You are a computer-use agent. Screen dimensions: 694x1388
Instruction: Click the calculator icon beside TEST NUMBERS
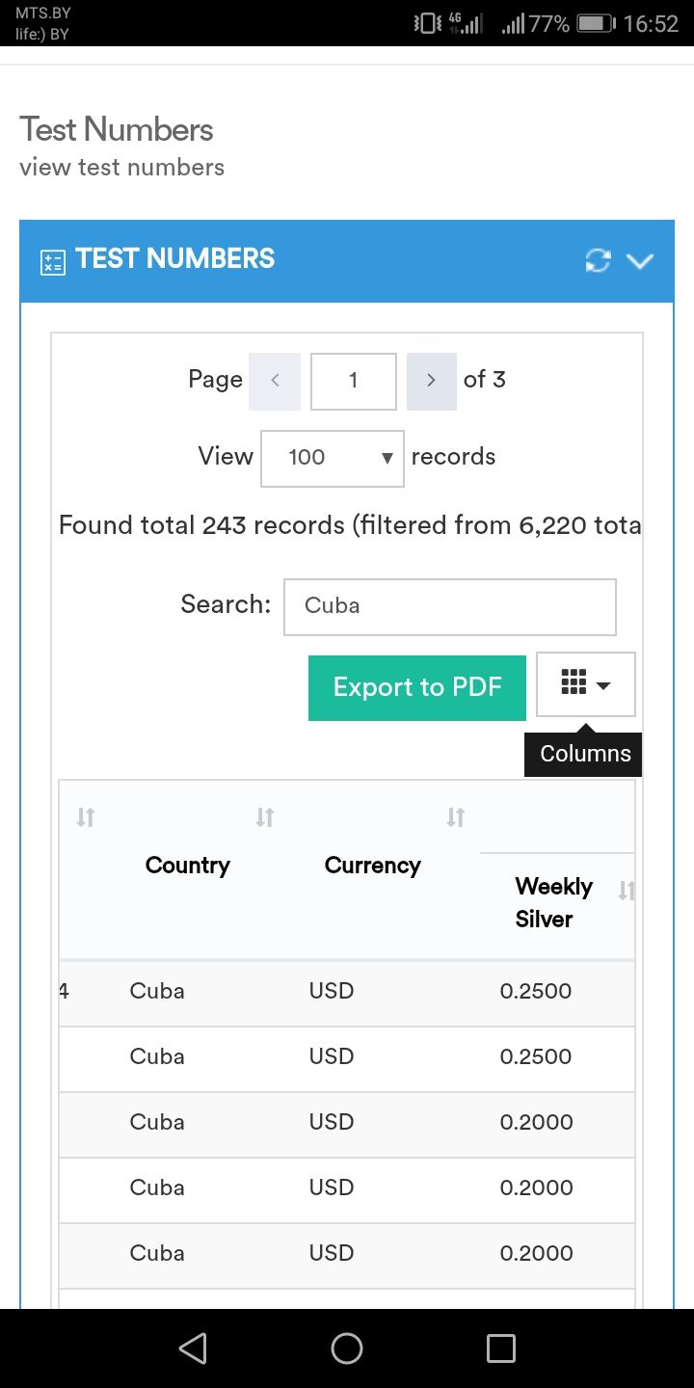[x=52, y=262]
